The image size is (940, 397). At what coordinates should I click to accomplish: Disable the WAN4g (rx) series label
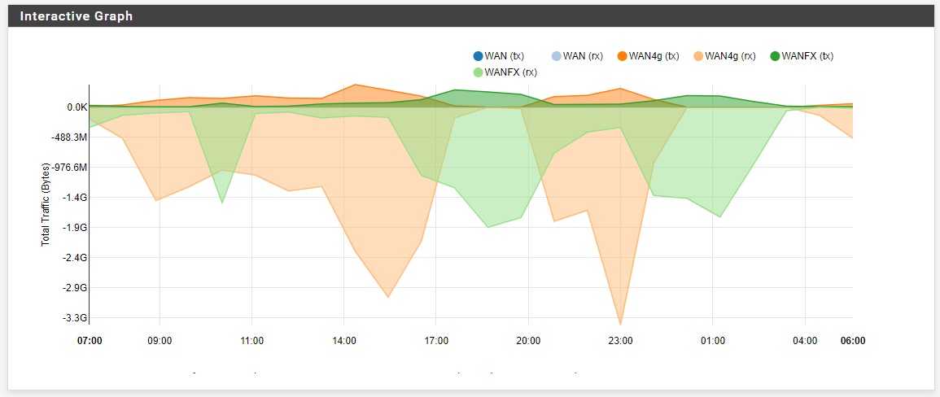[730, 56]
